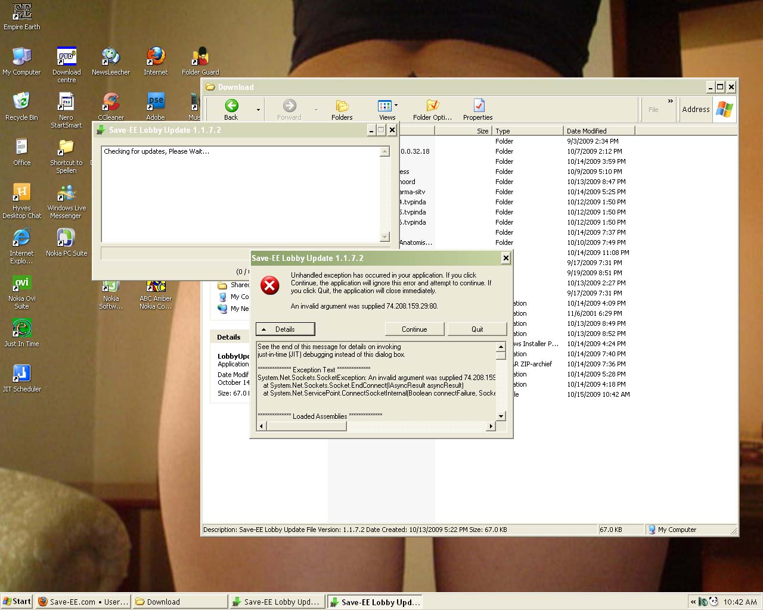Open the Nokia PC Suite desktop shortcut
The image size is (763, 610).
point(66,242)
